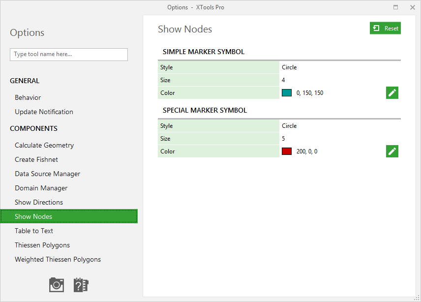The height and width of the screenshot is (302, 421).
Task: Click Simple Marker Size value 4
Action: tap(283, 80)
